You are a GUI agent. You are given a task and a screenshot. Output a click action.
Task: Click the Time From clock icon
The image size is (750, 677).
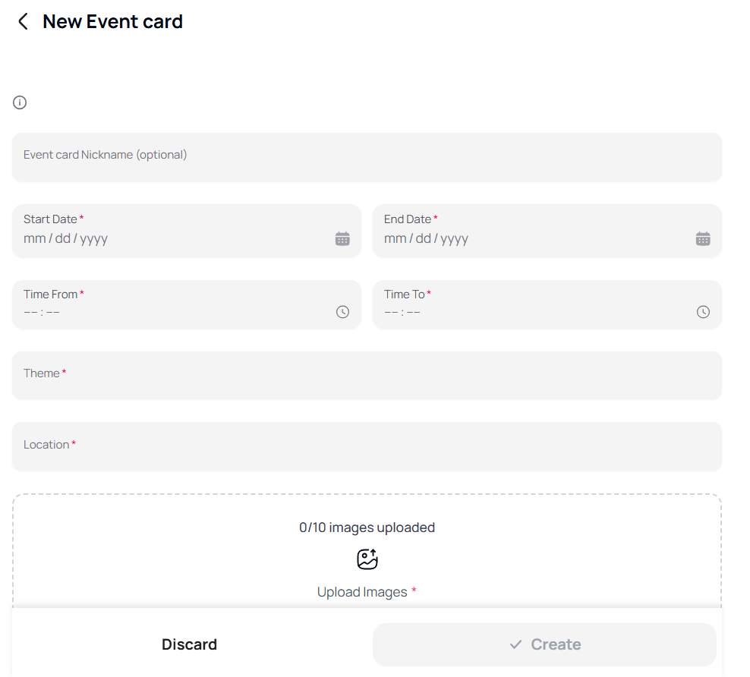[342, 311]
